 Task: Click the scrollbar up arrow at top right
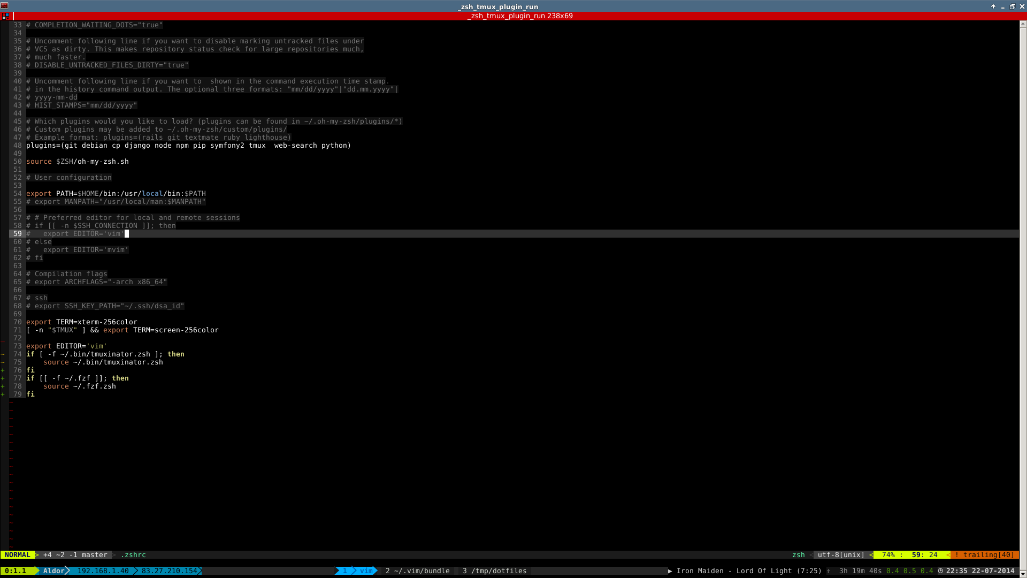1023,24
